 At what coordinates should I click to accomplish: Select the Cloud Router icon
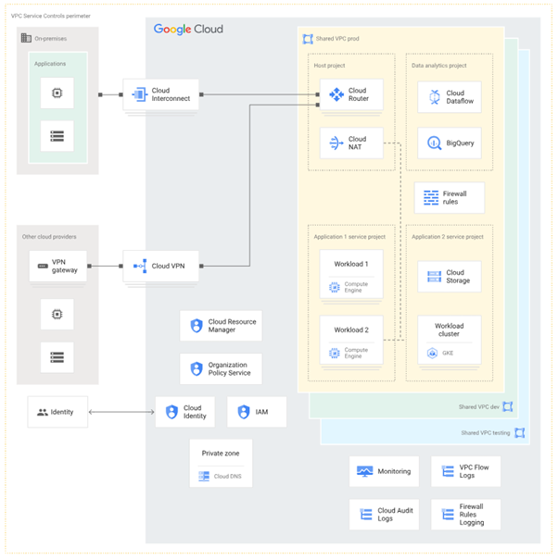click(x=336, y=94)
